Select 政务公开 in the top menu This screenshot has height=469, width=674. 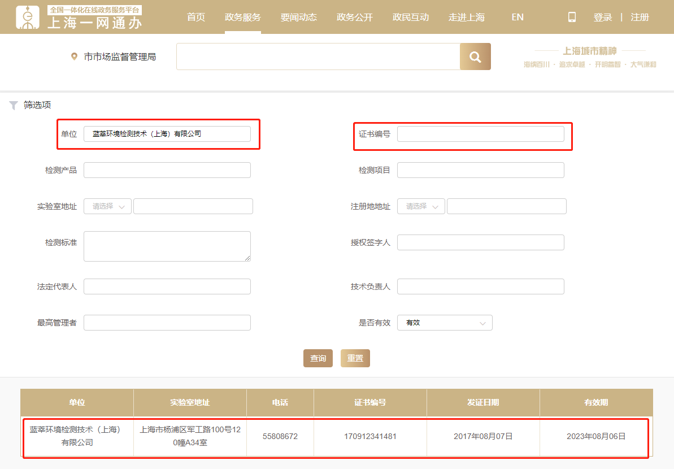coord(355,17)
